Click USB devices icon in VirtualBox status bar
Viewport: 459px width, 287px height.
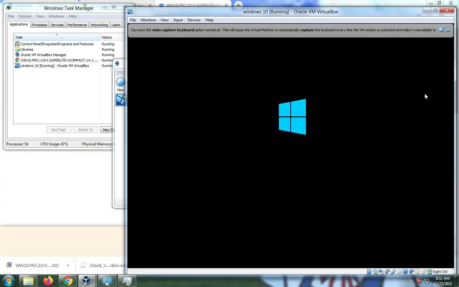click(393, 272)
